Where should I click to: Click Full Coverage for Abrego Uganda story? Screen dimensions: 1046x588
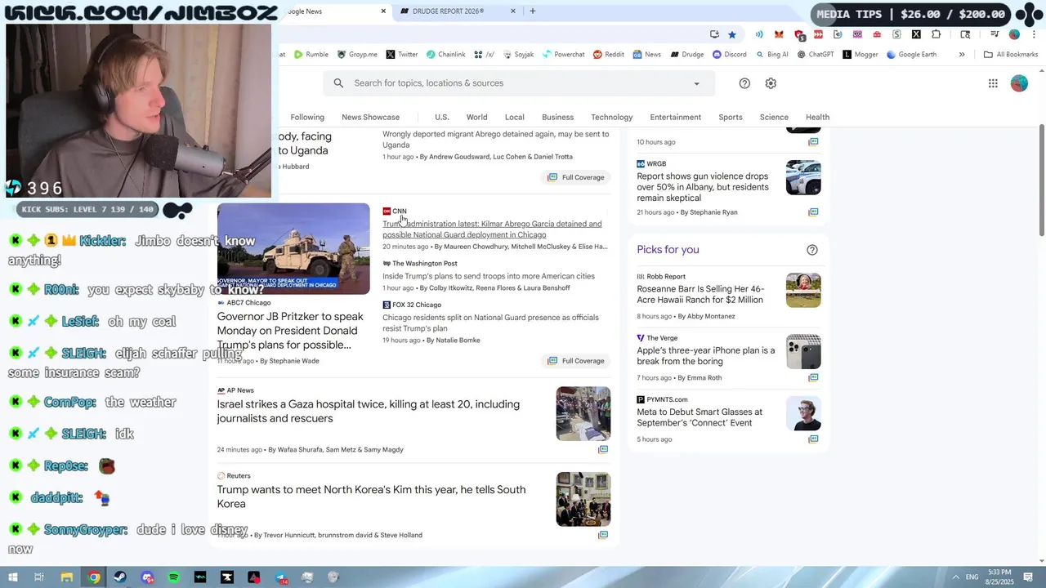click(x=577, y=177)
